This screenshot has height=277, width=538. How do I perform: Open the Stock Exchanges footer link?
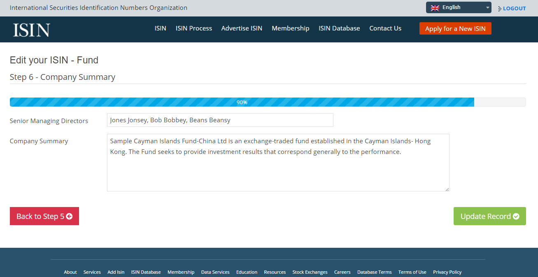tap(310, 272)
